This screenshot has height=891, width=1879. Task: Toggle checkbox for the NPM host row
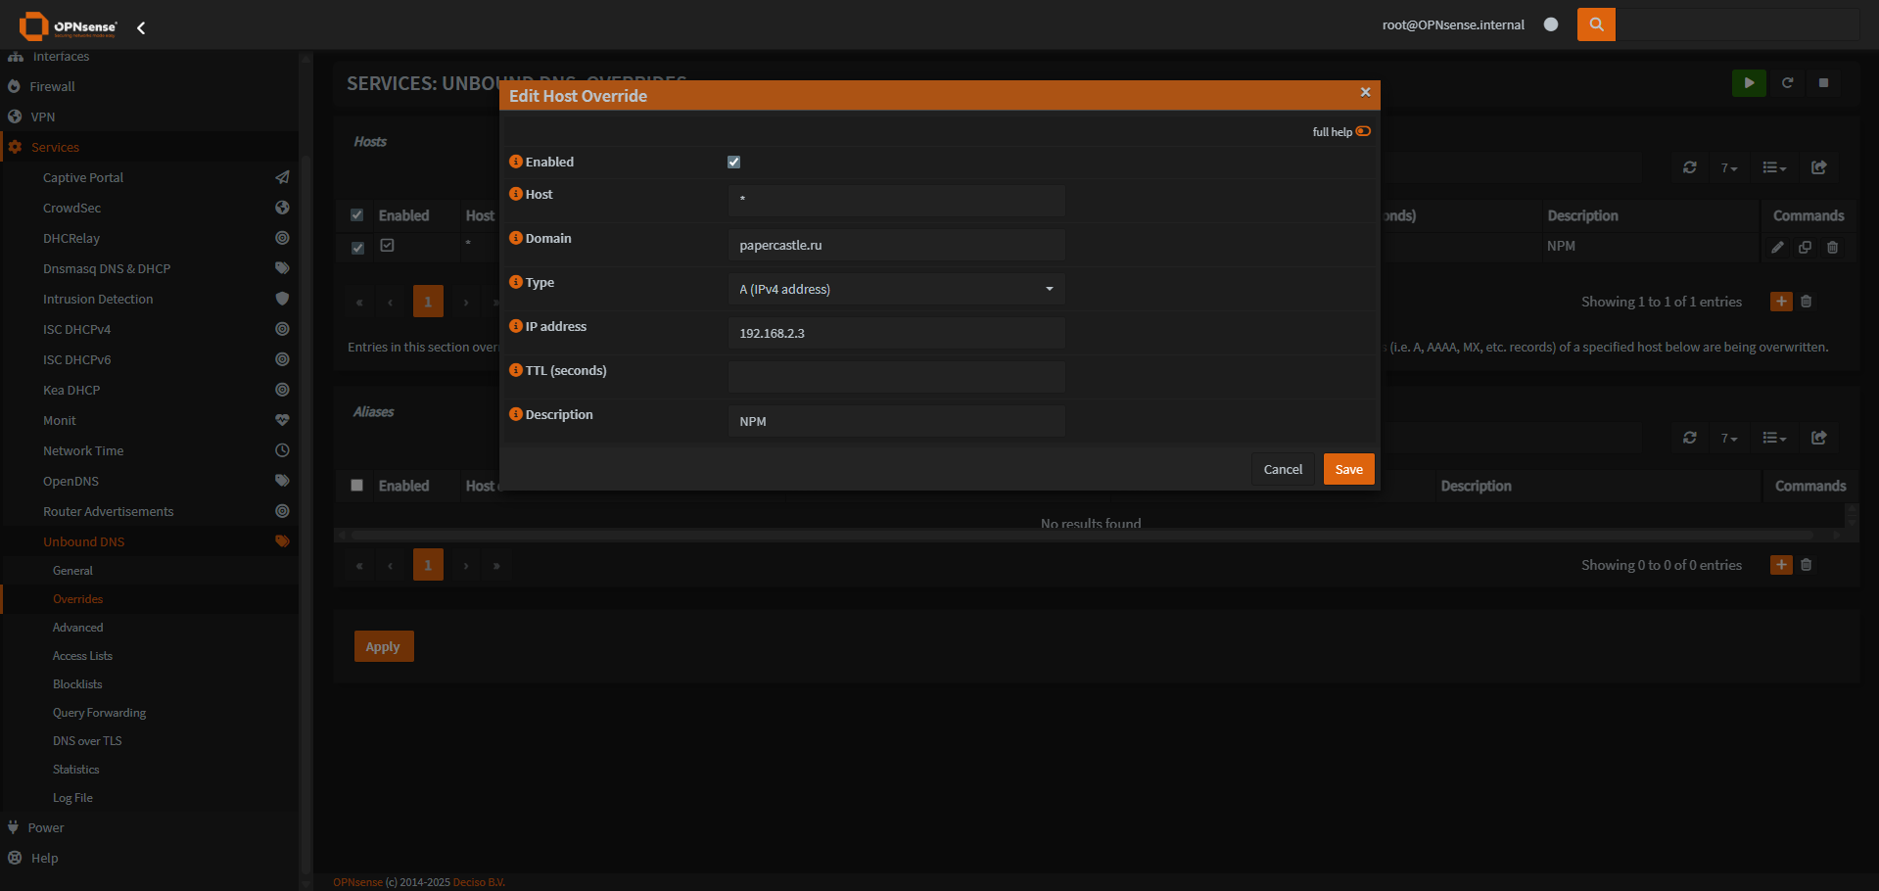(x=357, y=248)
